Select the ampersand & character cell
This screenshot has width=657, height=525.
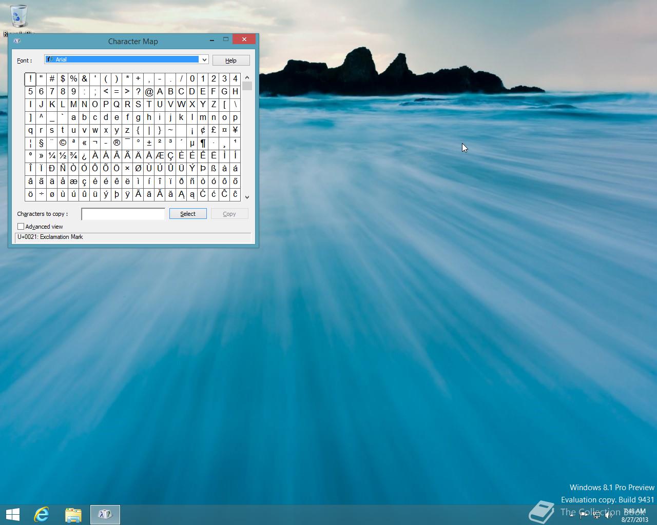click(84, 79)
